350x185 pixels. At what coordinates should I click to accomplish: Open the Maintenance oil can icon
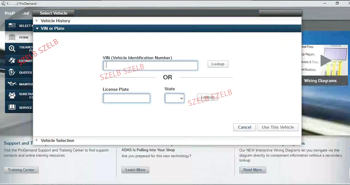12,84
